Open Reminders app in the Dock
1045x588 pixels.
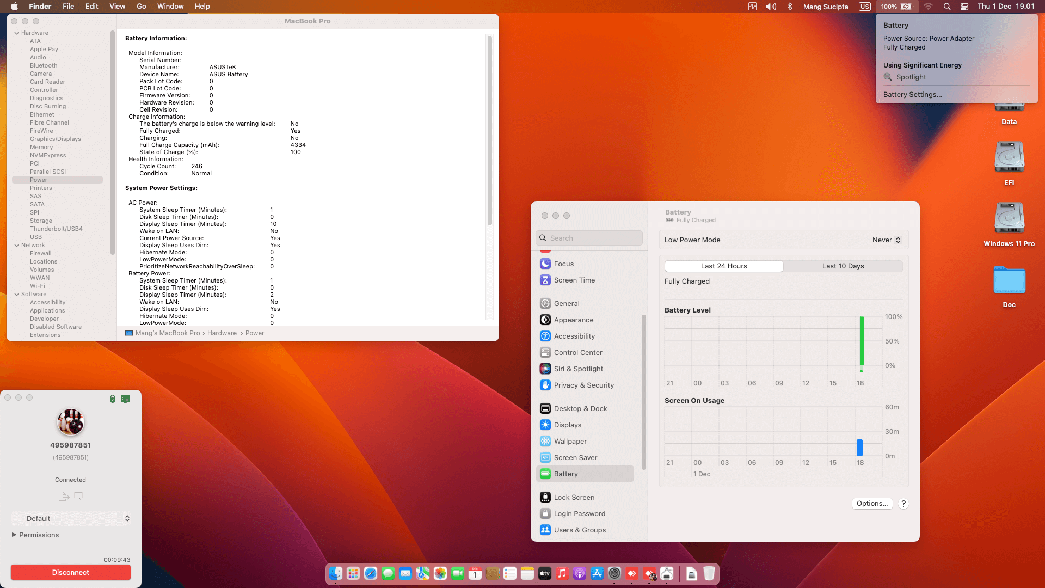510,573
